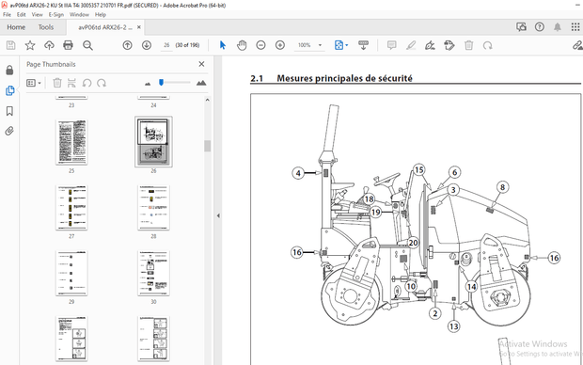Activate the Hand pan tool
This screenshot has width=583, height=365.
coord(242,45)
